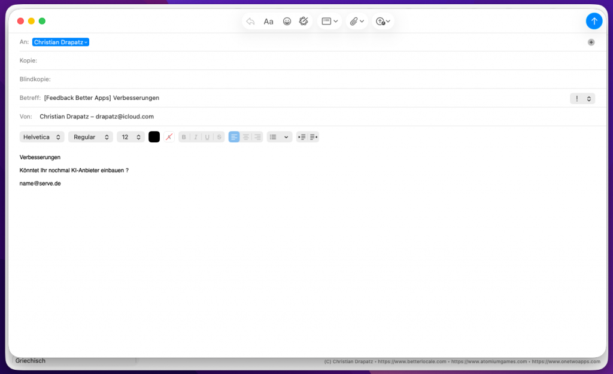Screen dimensions: 613x374
Task: Toggle underline text formatting
Action: click(207, 137)
